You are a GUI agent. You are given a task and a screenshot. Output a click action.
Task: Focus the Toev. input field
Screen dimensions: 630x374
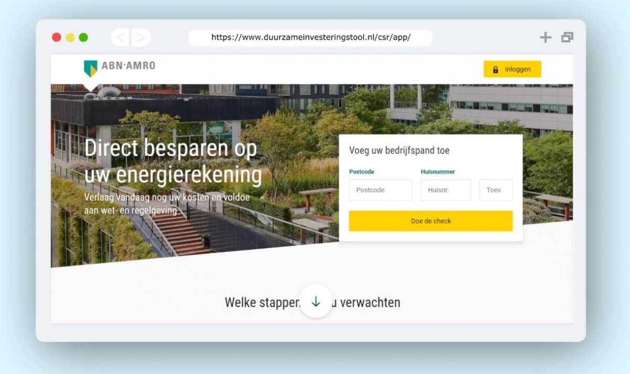(496, 190)
